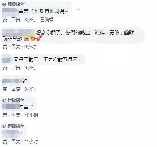Reply to the 帥 comment via 回复

tap(16, 89)
